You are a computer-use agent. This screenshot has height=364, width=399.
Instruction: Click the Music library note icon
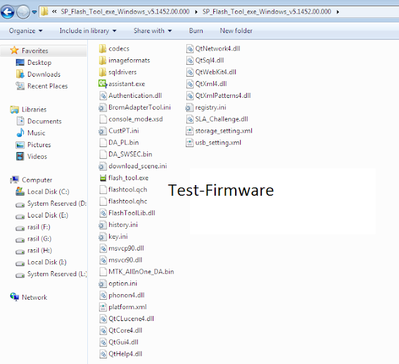(x=20, y=133)
